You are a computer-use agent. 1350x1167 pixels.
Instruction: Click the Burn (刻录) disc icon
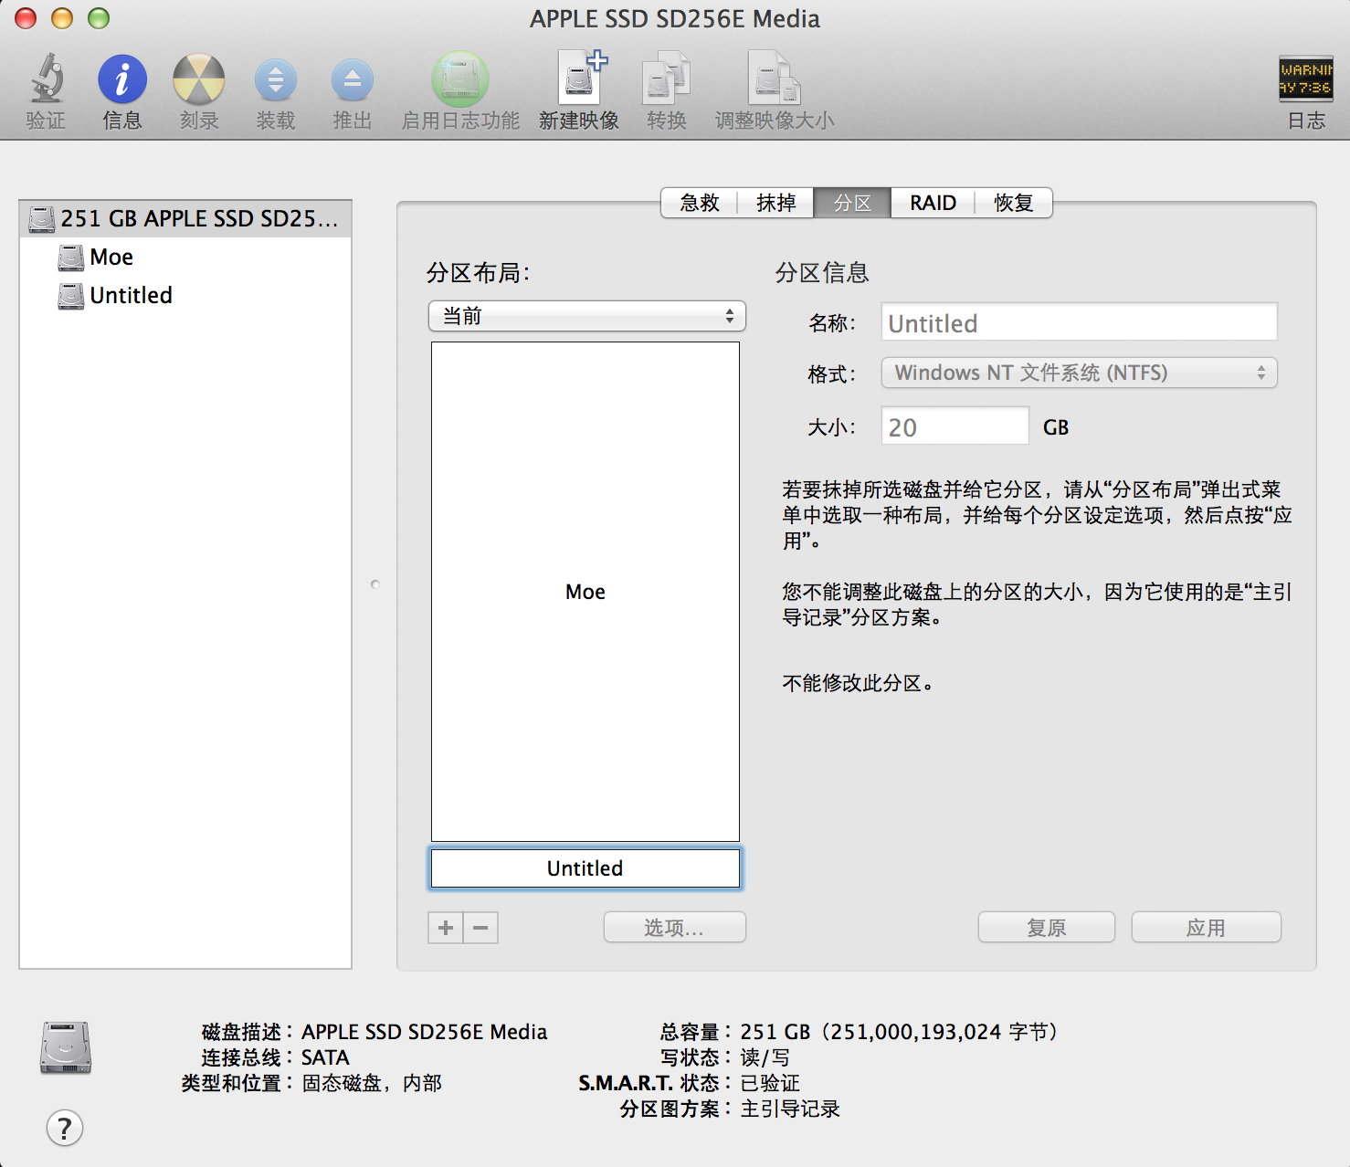(198, 79)
